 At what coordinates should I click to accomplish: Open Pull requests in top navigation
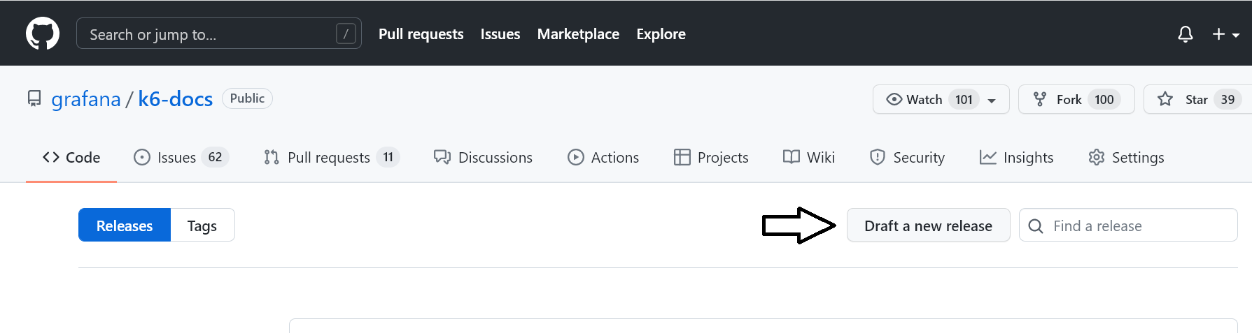[421, 34]
